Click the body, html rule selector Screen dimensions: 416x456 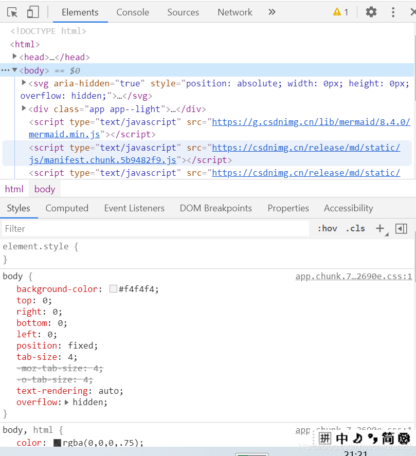click(28, 430)
